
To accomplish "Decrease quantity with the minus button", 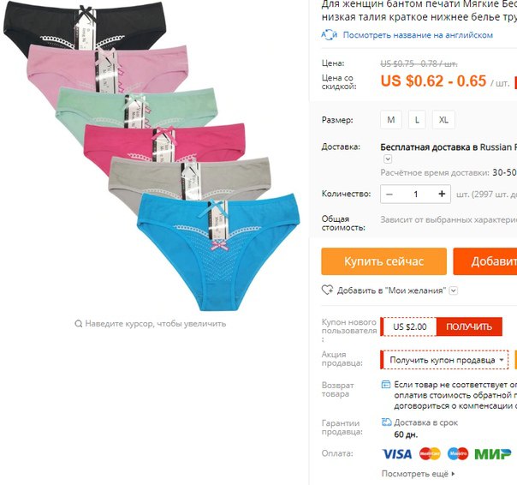I will 389,195.
